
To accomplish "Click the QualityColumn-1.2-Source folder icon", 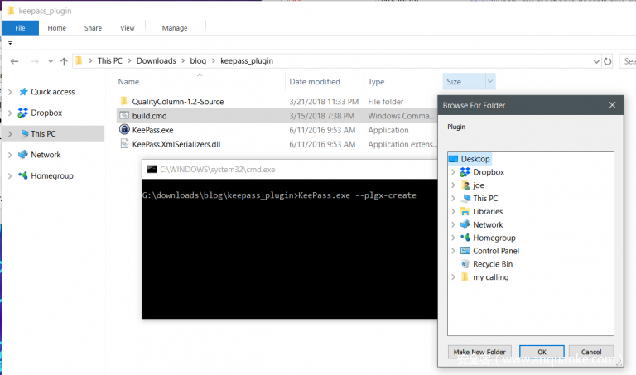I will (x=124, y=102).
